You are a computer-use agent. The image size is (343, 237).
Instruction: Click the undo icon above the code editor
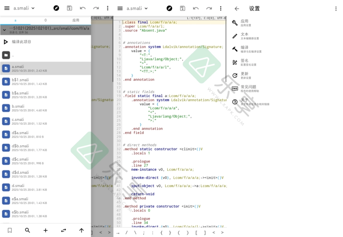pyautogui.click(x=196, y=8)
